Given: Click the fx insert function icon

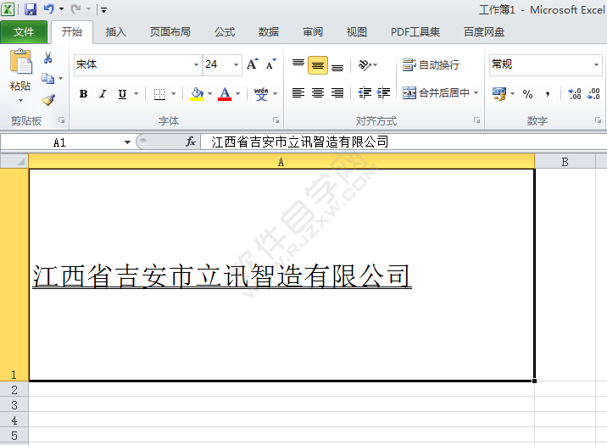Looking at the screenshot, I should tap(191, 142).
